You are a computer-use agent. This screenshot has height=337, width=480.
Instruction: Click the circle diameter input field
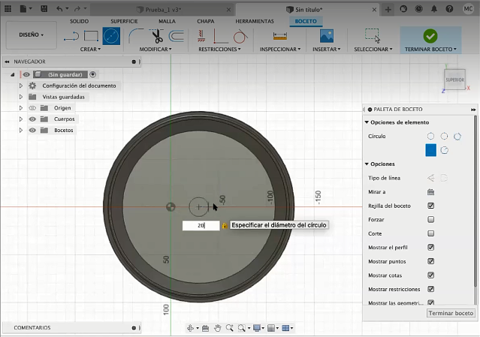(x=201, y=225)
